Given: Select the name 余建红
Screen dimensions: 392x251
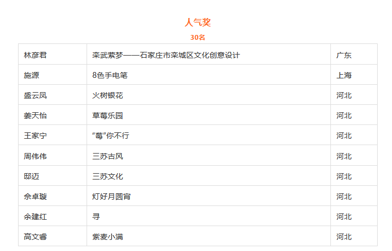Looking at the screenshot, I should [x=35, y=217].
